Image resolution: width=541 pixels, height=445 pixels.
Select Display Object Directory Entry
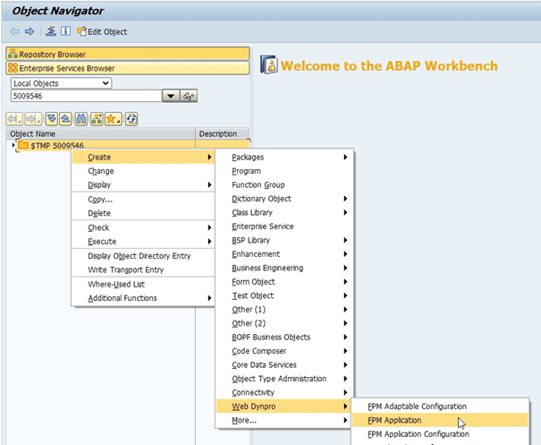[x=143, y=256]
